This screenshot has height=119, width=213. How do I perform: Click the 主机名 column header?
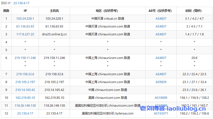(54, 11)
